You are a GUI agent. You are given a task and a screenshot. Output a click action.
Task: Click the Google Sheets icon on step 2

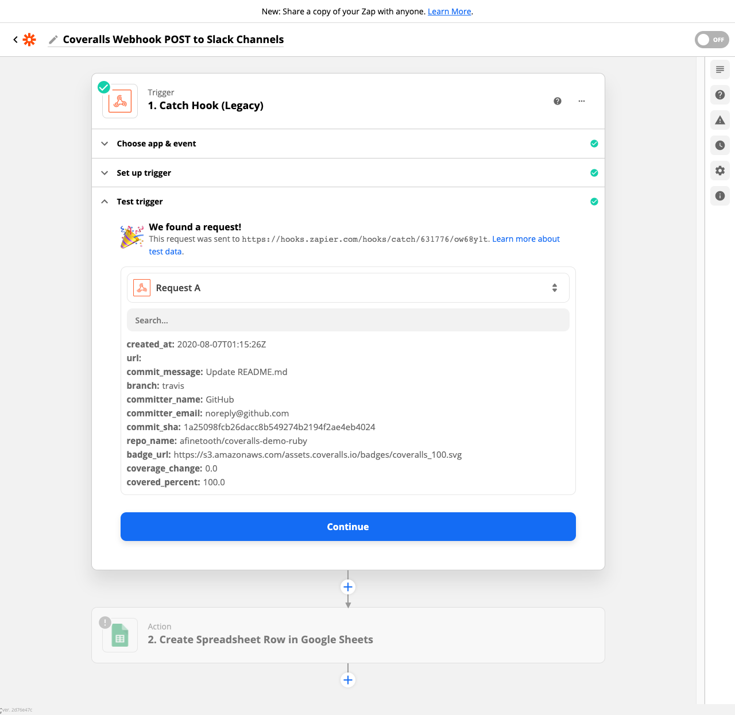click(x=119, y=635)
